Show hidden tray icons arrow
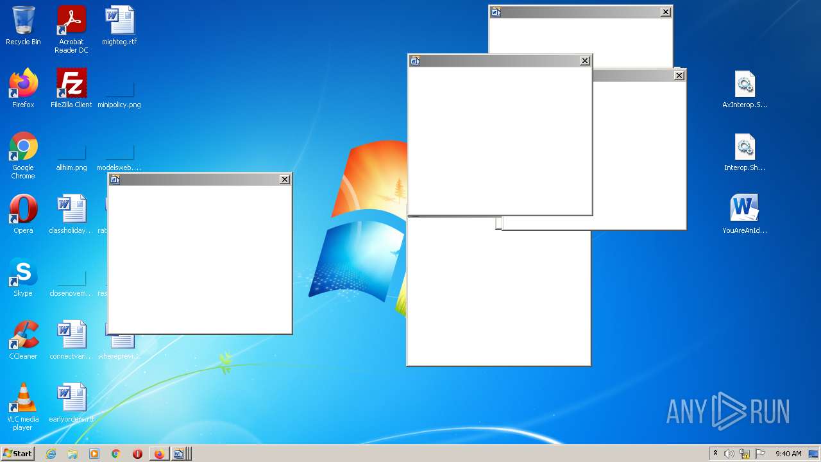 (715, 454)
